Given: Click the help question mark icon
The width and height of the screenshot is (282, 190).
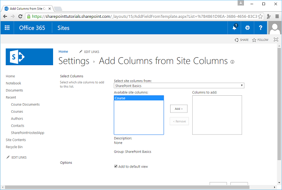Looking at the screenshot, I should tap(261, 28).
